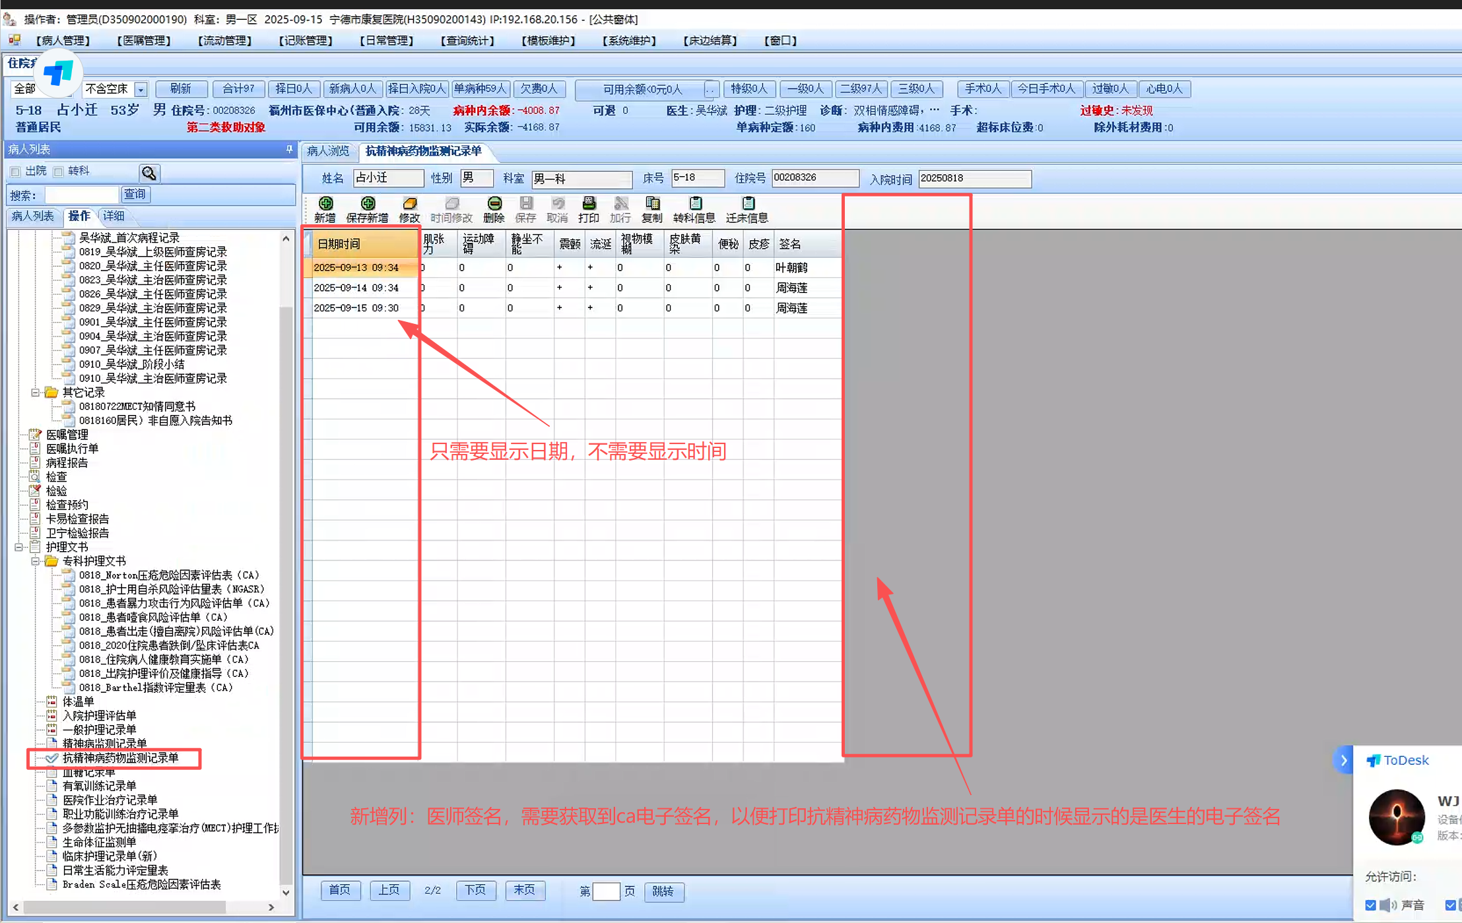
Task: Click the 打印 (print) toolbar icon
Action: [x=589, y=203]
